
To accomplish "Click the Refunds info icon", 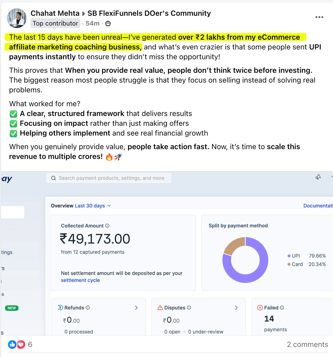I will point(88,308).
